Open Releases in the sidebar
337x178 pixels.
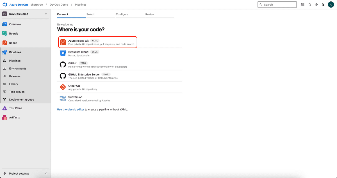(x=15, y=76)
